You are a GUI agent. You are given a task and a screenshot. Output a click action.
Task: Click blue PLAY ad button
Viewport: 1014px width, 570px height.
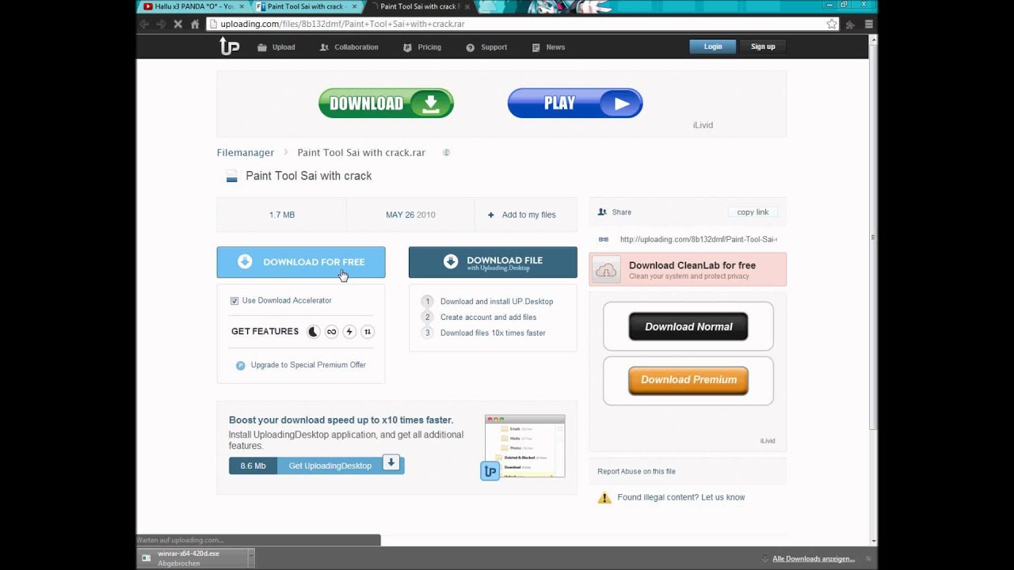[575, 103]
